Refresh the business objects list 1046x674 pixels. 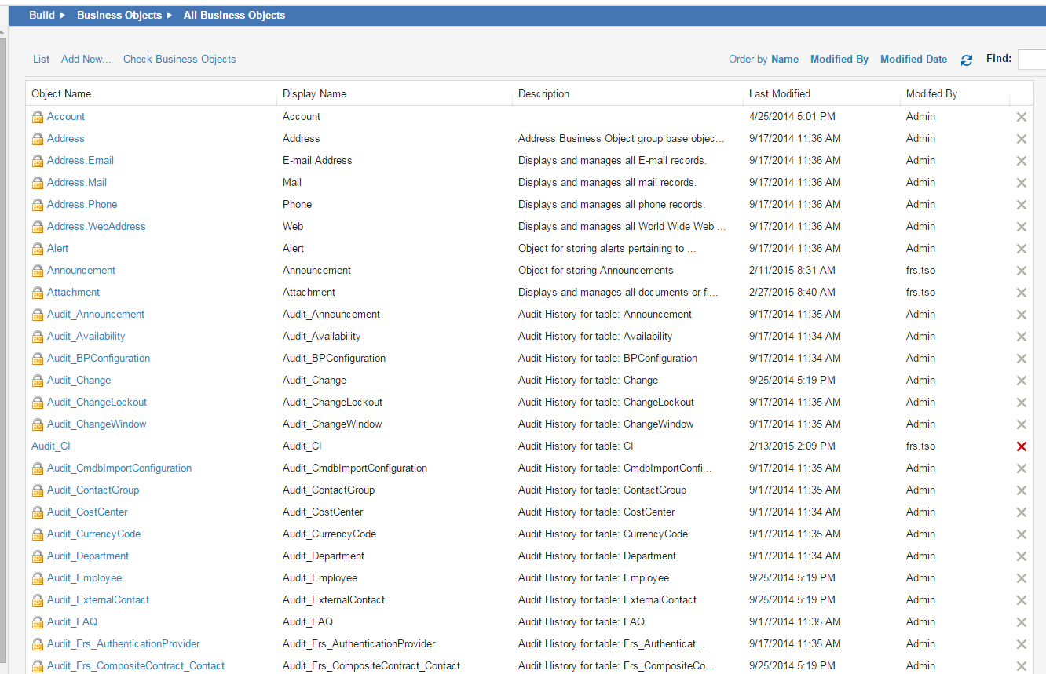(x=967, y=59)
